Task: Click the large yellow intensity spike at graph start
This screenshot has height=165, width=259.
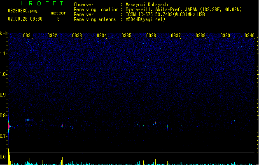Action: [x=9, y=157]
